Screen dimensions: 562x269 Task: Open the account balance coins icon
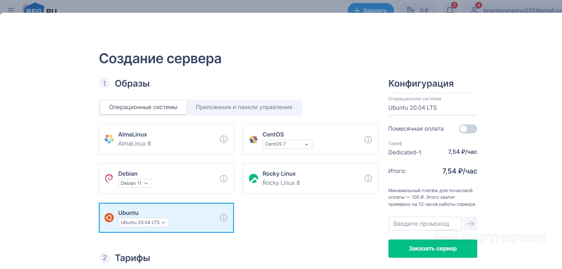click(x=411, y=10)
